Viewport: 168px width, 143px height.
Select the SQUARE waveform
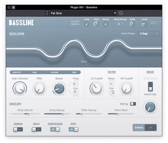[x=55, y=72]
